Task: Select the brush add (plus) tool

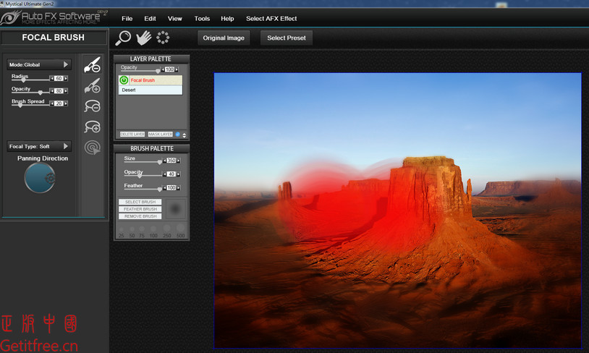Action: tap(92, 85)
